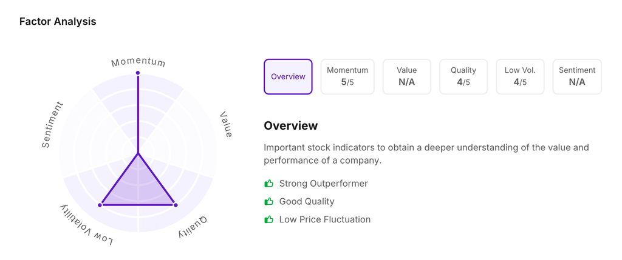Click the Quality data point on radar
622x260 pixels.
176,205
